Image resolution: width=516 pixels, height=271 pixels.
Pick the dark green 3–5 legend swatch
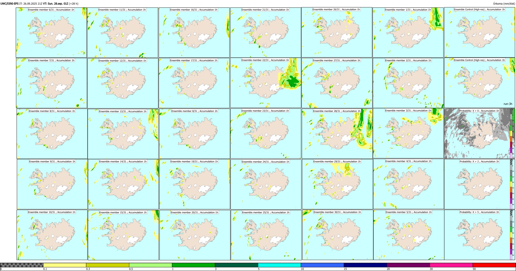coord(236,265)
